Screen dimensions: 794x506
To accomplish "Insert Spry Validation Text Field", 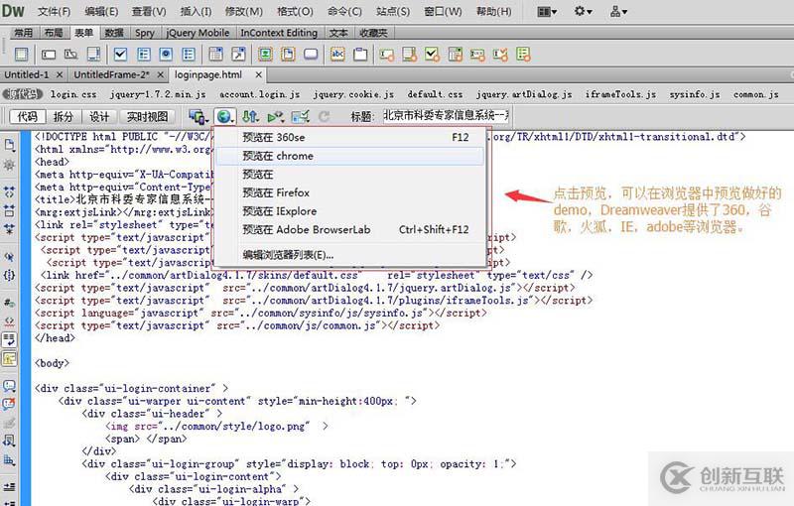I will coord(387,55).
